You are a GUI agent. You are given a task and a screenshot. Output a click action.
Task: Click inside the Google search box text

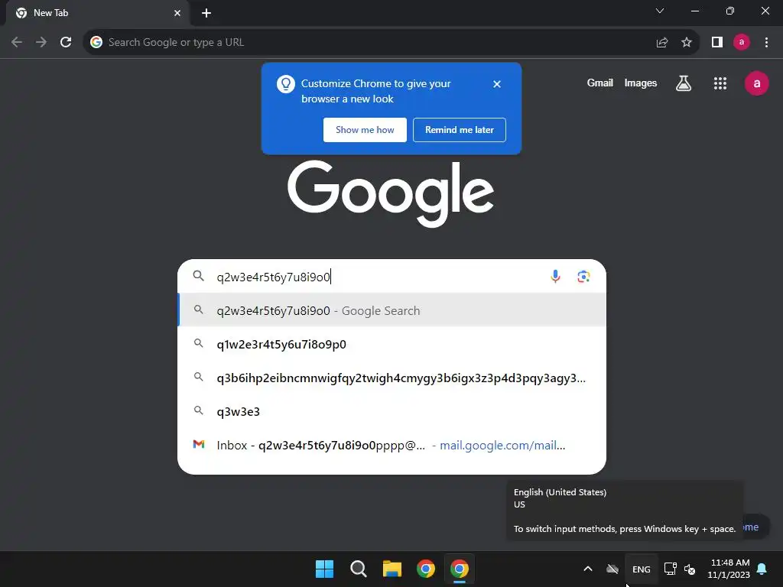click(x=273, y=277)
